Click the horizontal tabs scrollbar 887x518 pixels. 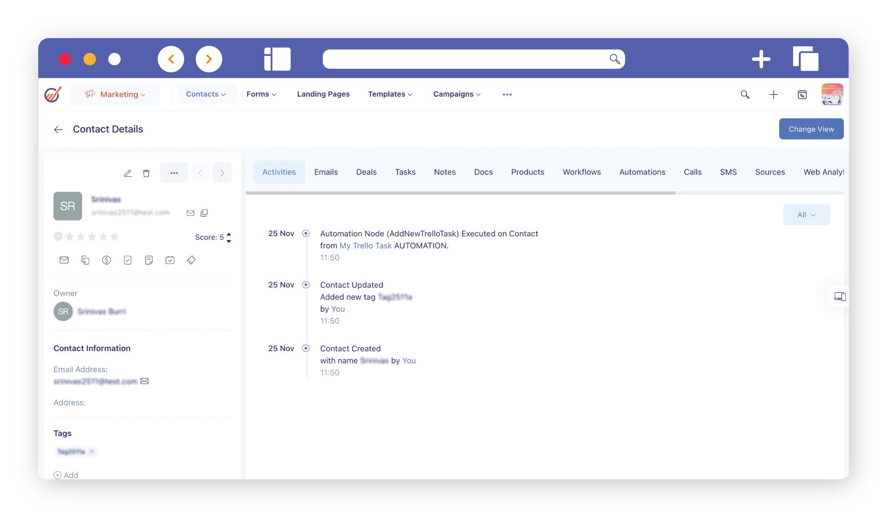pyautogui.click(x=460, y=193)
